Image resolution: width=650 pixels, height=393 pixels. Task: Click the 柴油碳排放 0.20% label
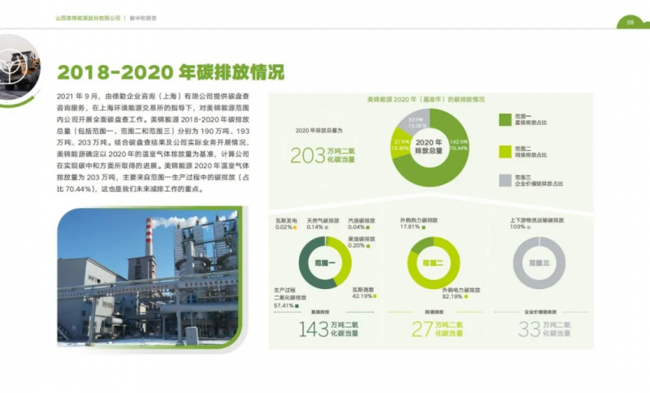point(362,242)
